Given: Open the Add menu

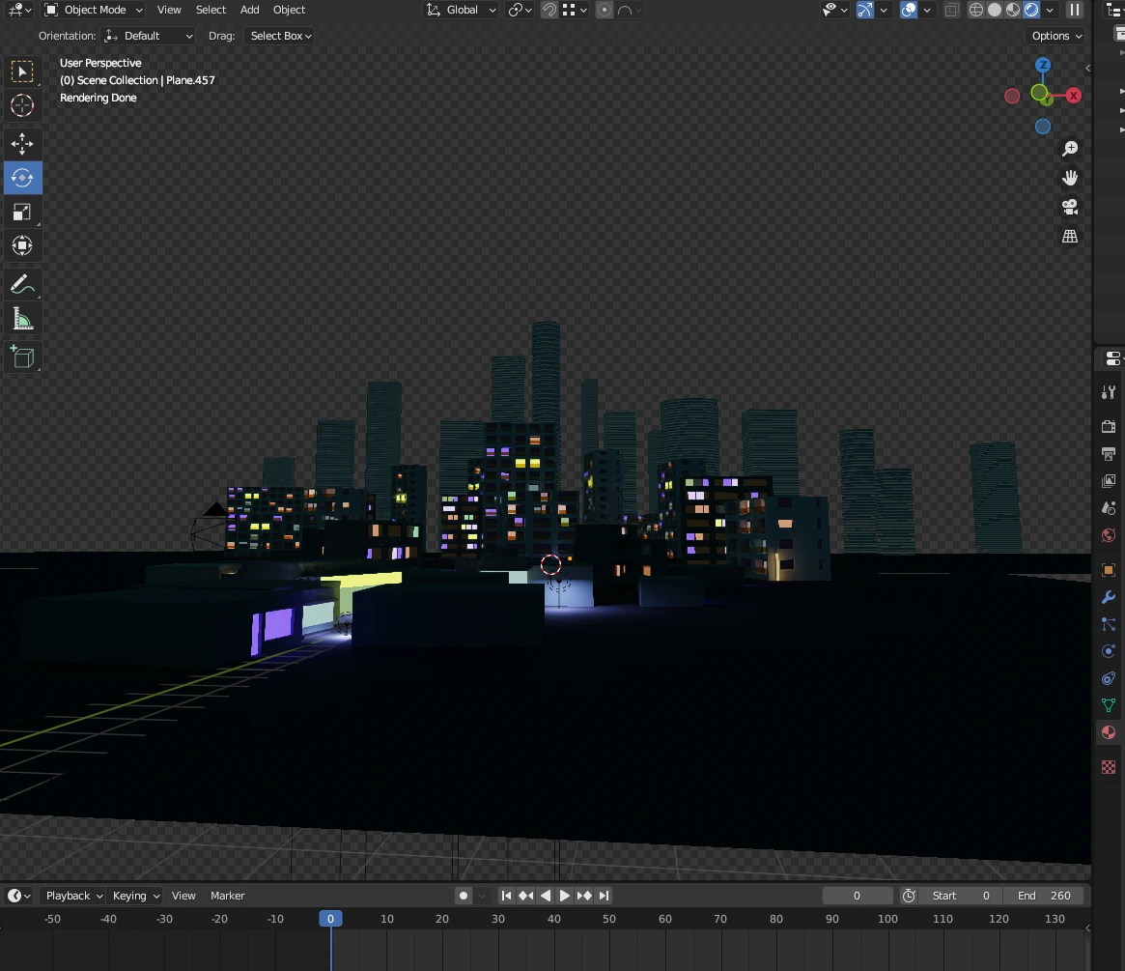Looking at the screenshot, I should pos(249,10).
